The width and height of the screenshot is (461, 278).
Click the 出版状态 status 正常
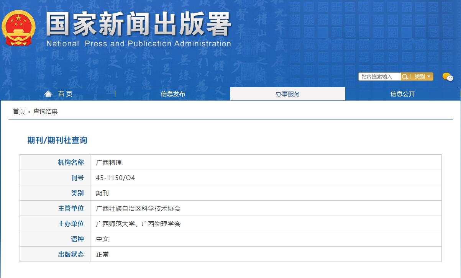[x=102, y=254]
